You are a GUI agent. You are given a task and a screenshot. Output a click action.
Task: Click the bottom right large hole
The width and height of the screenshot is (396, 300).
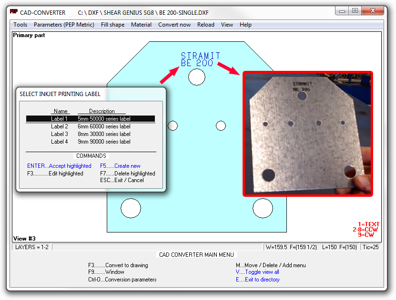263,208
